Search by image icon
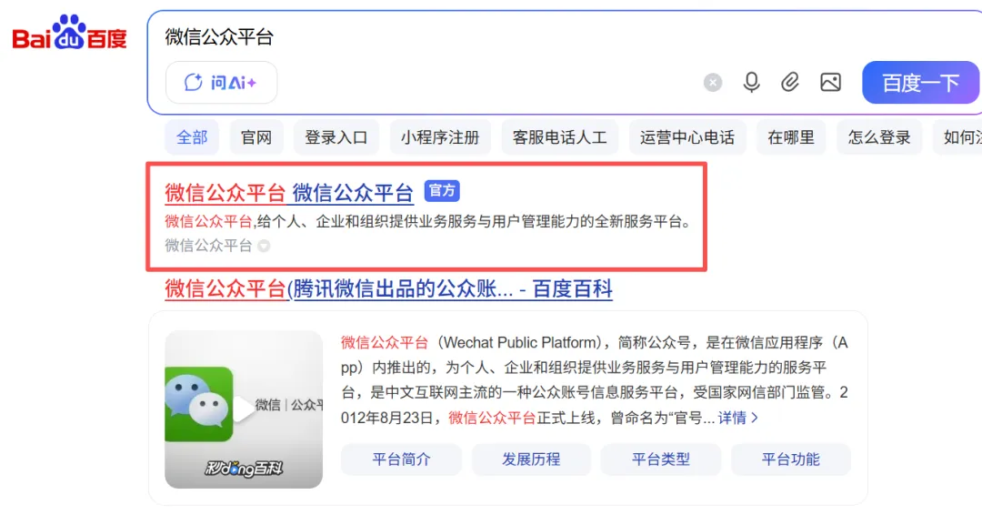 click(x=830, y=82)
